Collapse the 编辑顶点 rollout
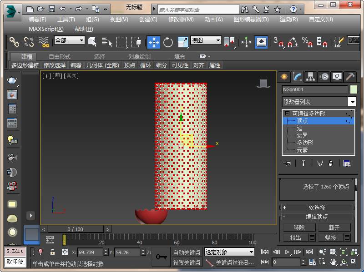Screen dimensions: 364x272 click(x=317, y=217)
